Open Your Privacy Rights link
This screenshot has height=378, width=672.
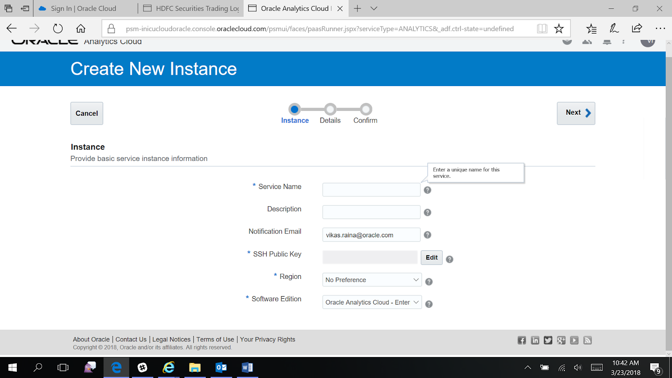pos(268,339)
